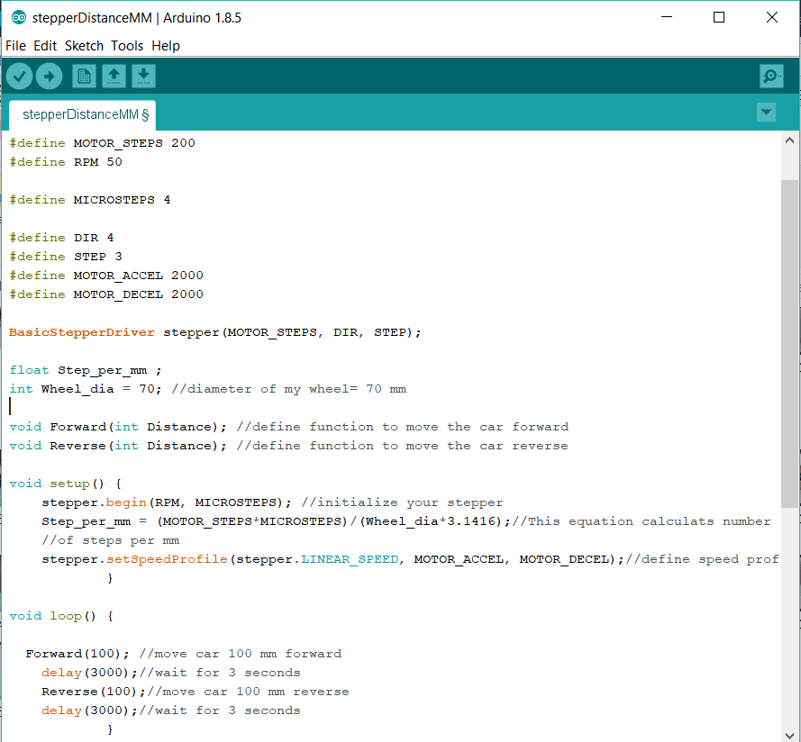Screen dimensions: 801x742
Task: Click the 'void Reverse(int Distance);' prototype
Action: point(118,446)
